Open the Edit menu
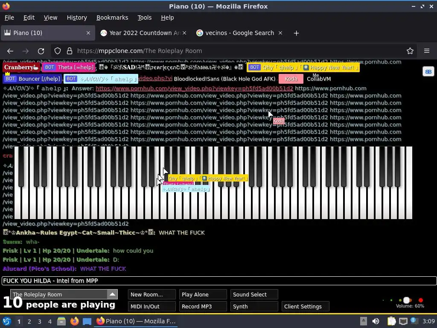The width and height of the screenshot is (437, 328). tap(29, 18)
